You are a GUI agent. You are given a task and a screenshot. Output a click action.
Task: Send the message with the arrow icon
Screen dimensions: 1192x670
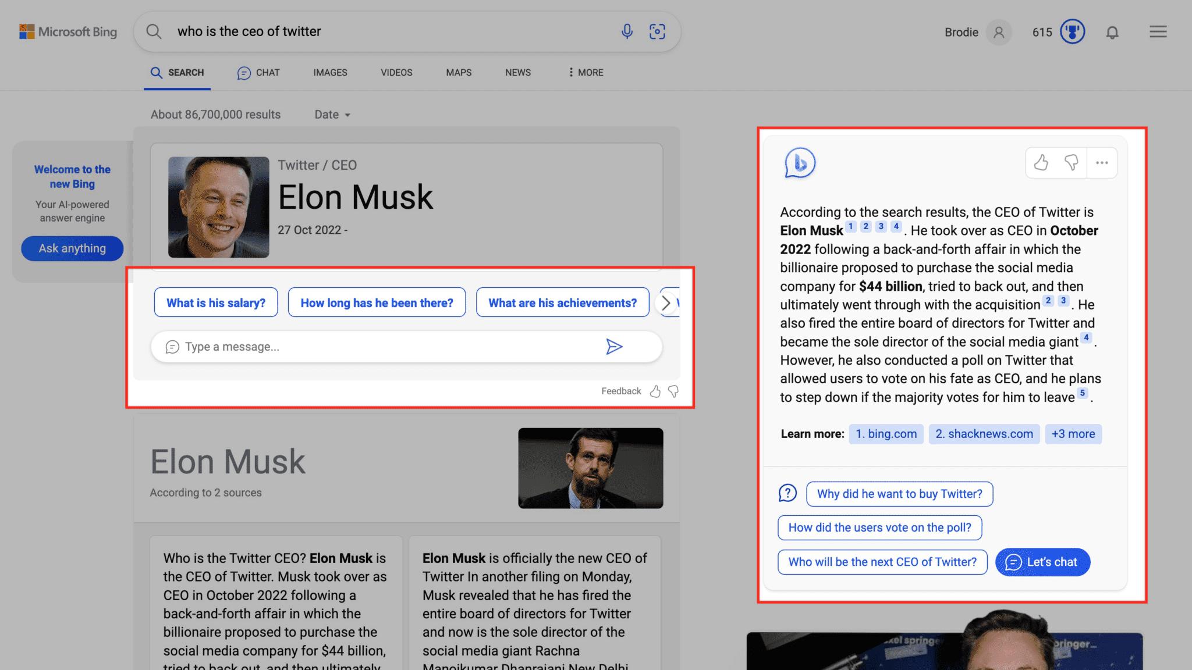coord(614,347)
